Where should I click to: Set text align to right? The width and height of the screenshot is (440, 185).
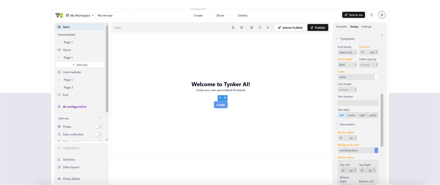[x=362, y=115]
